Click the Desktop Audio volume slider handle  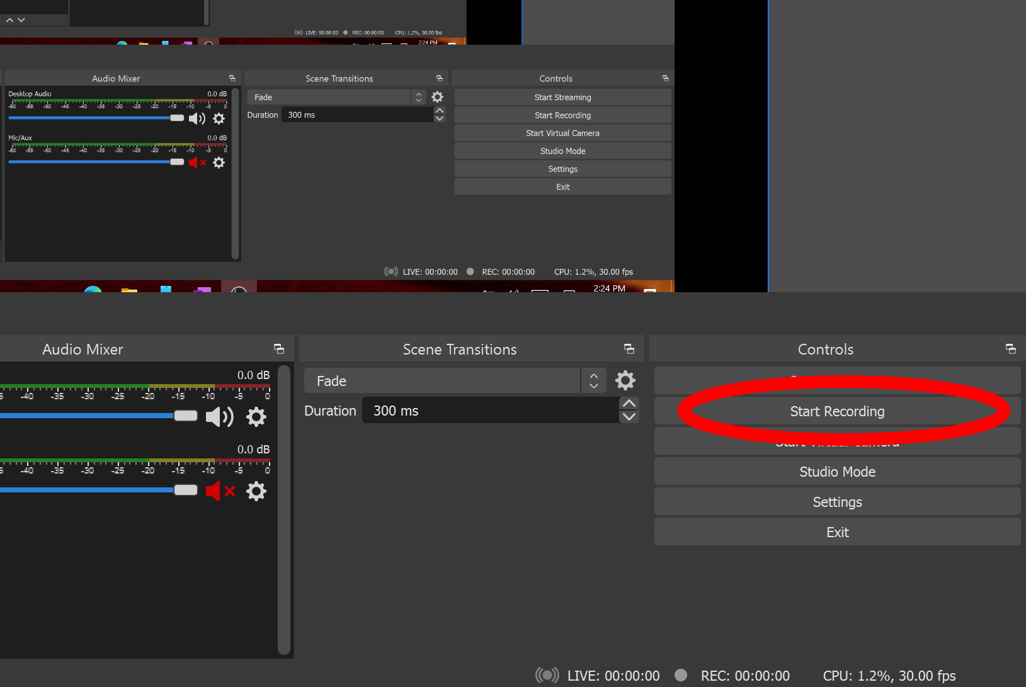[x=186, y=416]
